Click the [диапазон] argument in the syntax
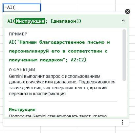This screenshot has height=133, width=135. click(x=65, y=21)
